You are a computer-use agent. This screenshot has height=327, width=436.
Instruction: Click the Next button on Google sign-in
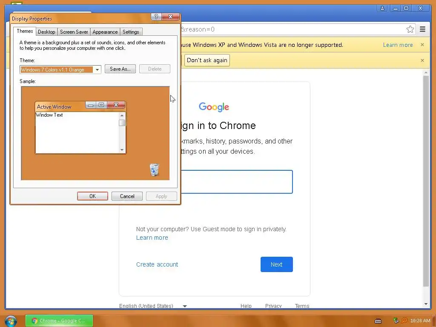coord(276,264)
